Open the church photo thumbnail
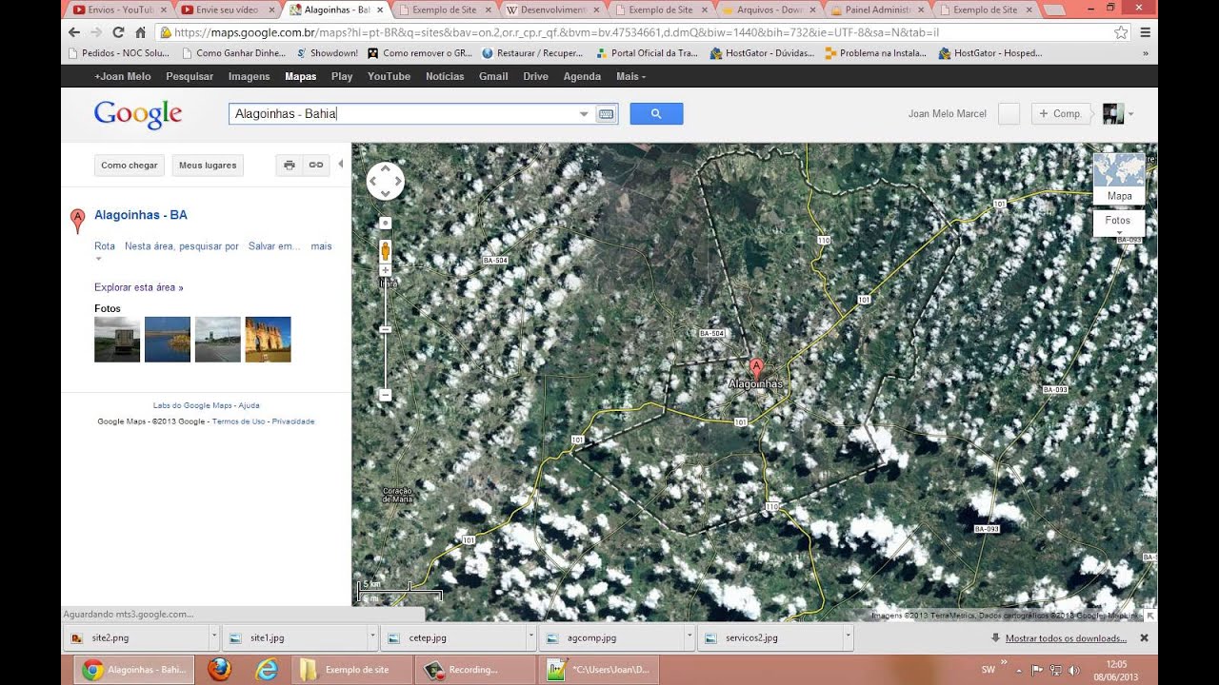1219x685 pixels. (268, 340)
